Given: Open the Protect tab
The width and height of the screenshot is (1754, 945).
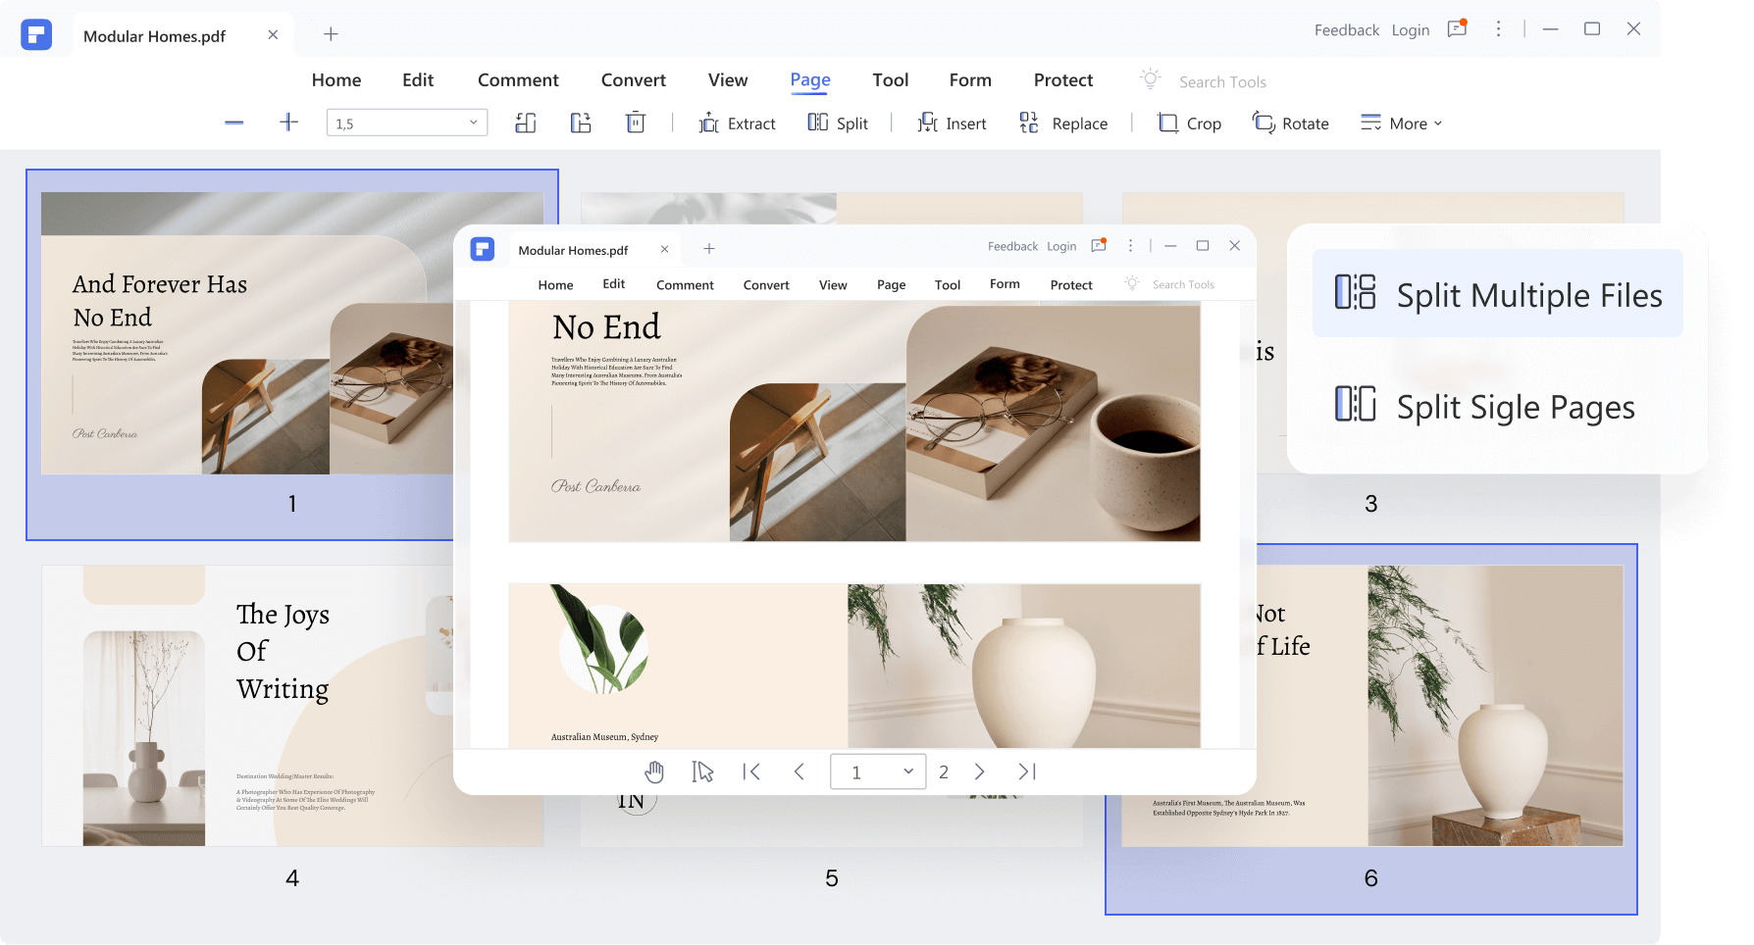Looking at the screenshot, I should point(1062,79).
